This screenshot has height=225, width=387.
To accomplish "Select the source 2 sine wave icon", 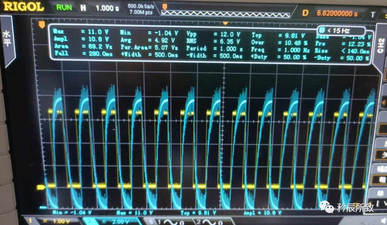I will pyautogui.click(x=208, y=221).
